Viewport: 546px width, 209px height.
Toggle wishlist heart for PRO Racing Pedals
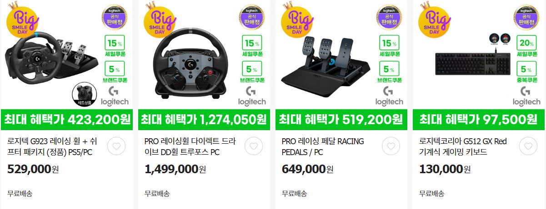point(391,146)
